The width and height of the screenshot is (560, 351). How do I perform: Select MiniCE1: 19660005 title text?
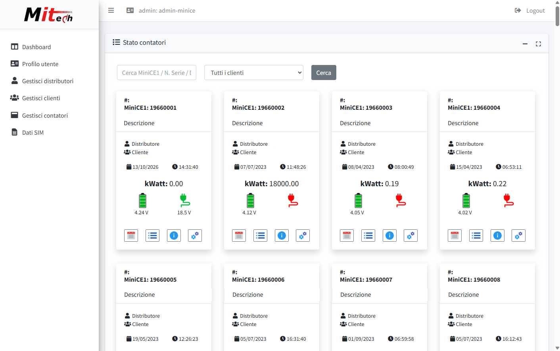(x=150, y=279)
